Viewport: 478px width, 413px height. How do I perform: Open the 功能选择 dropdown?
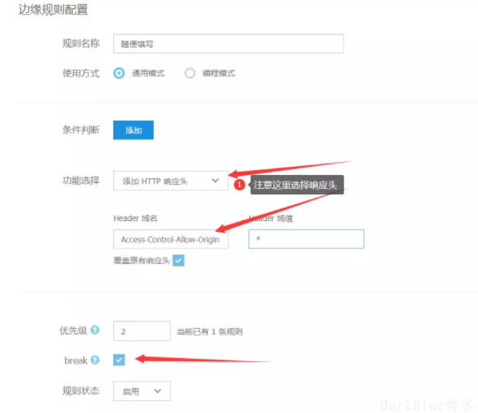pyautogui.click(x=171, y=181)
